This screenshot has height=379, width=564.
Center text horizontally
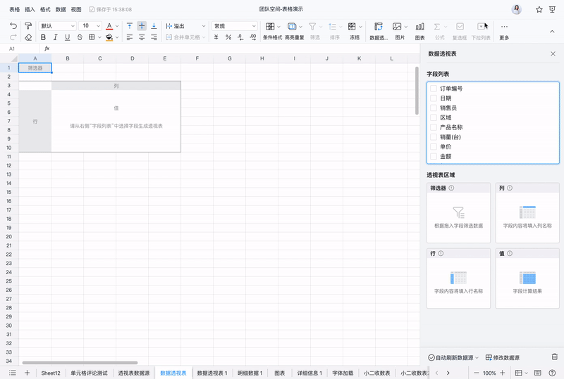point(142,37)
